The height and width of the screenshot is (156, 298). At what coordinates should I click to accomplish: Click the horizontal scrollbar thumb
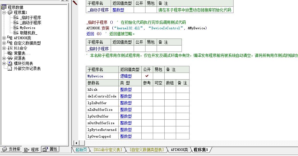82,143
